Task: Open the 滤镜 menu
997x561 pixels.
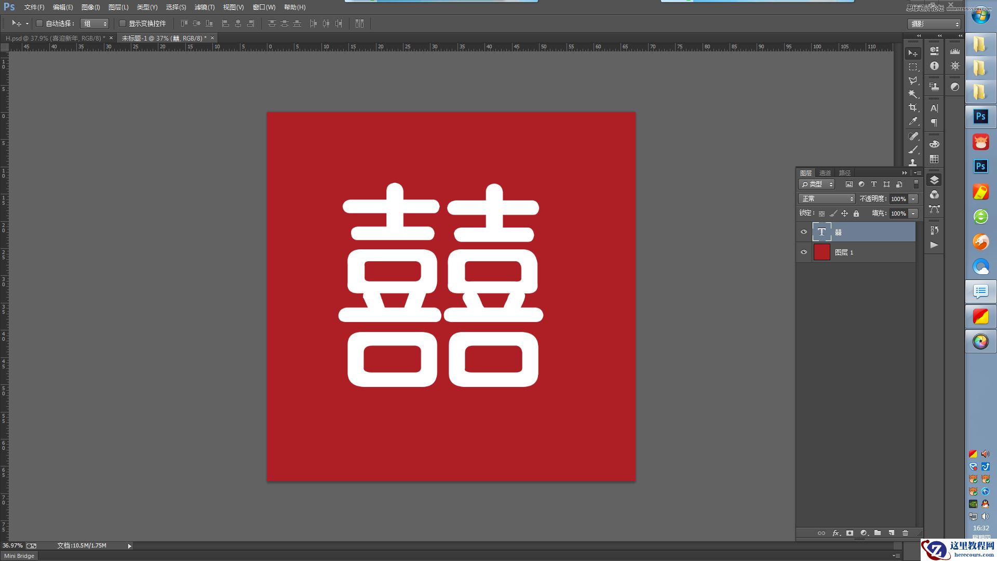Action: (x=204, y=7)
